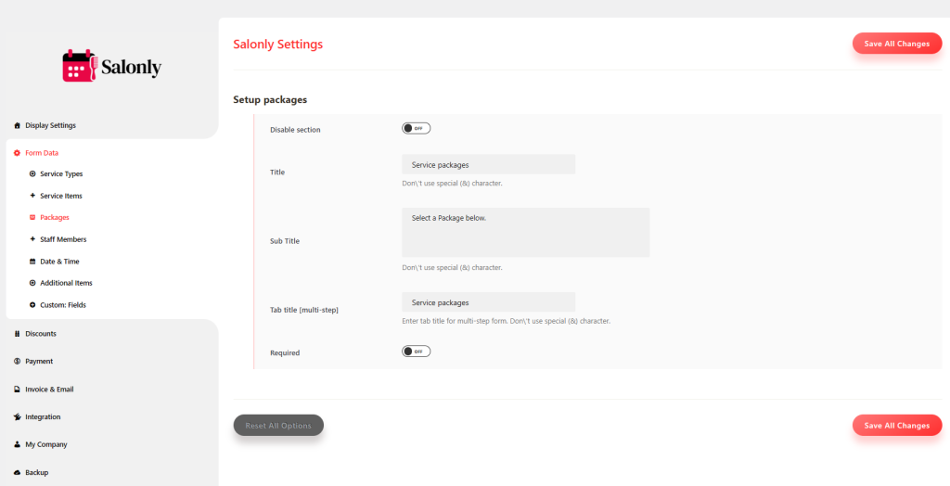
Task: Click the Sub Title text area
Action: tap(525, 232)
